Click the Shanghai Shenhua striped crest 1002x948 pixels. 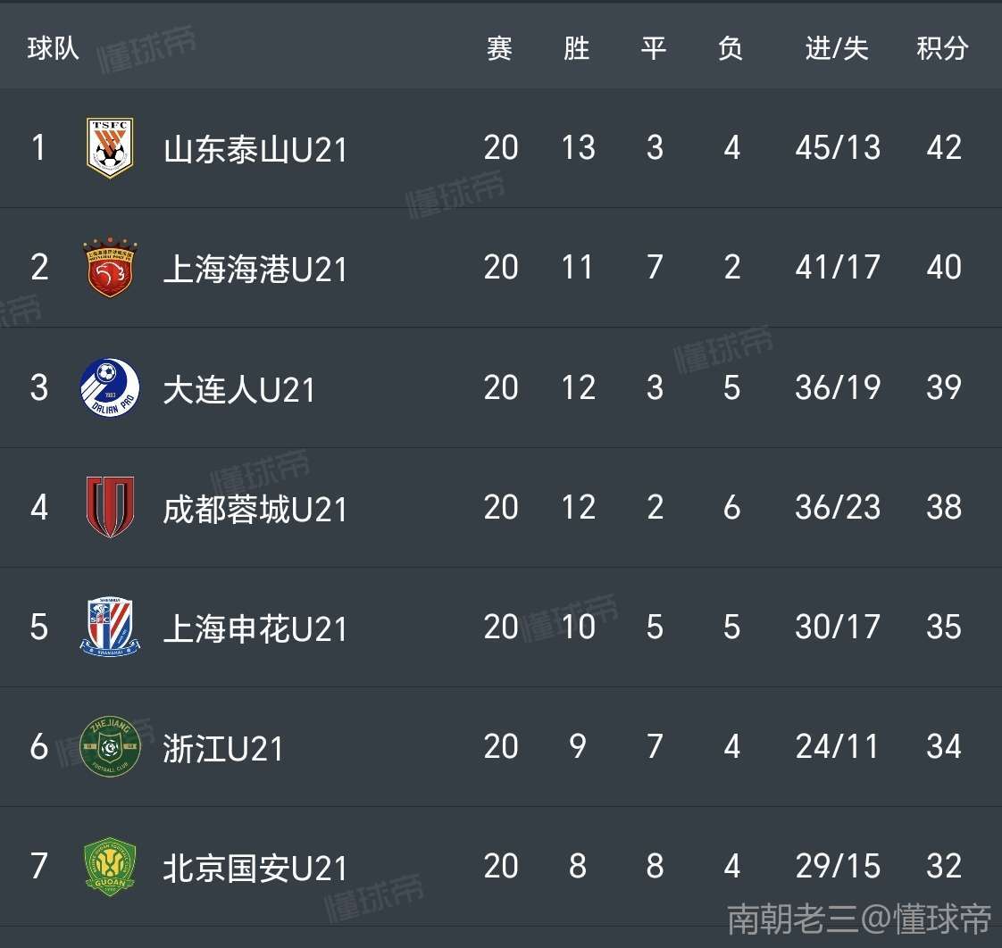(110, 627)
